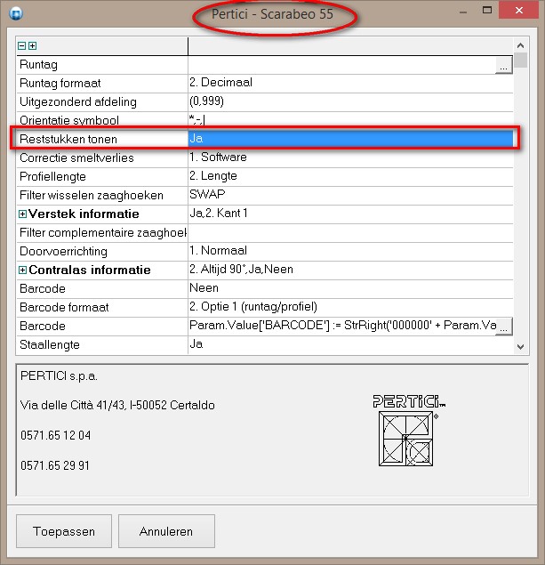
Task: Select the 'Doorvoerrichting' label
Action: coord(63,251)
